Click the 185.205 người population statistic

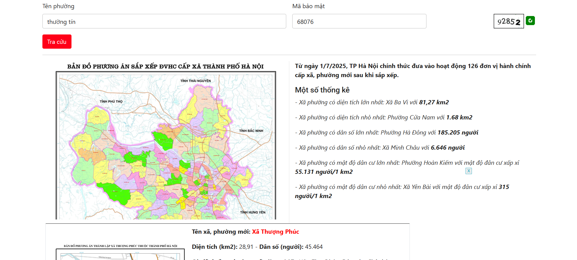click(x=458, y=132)
